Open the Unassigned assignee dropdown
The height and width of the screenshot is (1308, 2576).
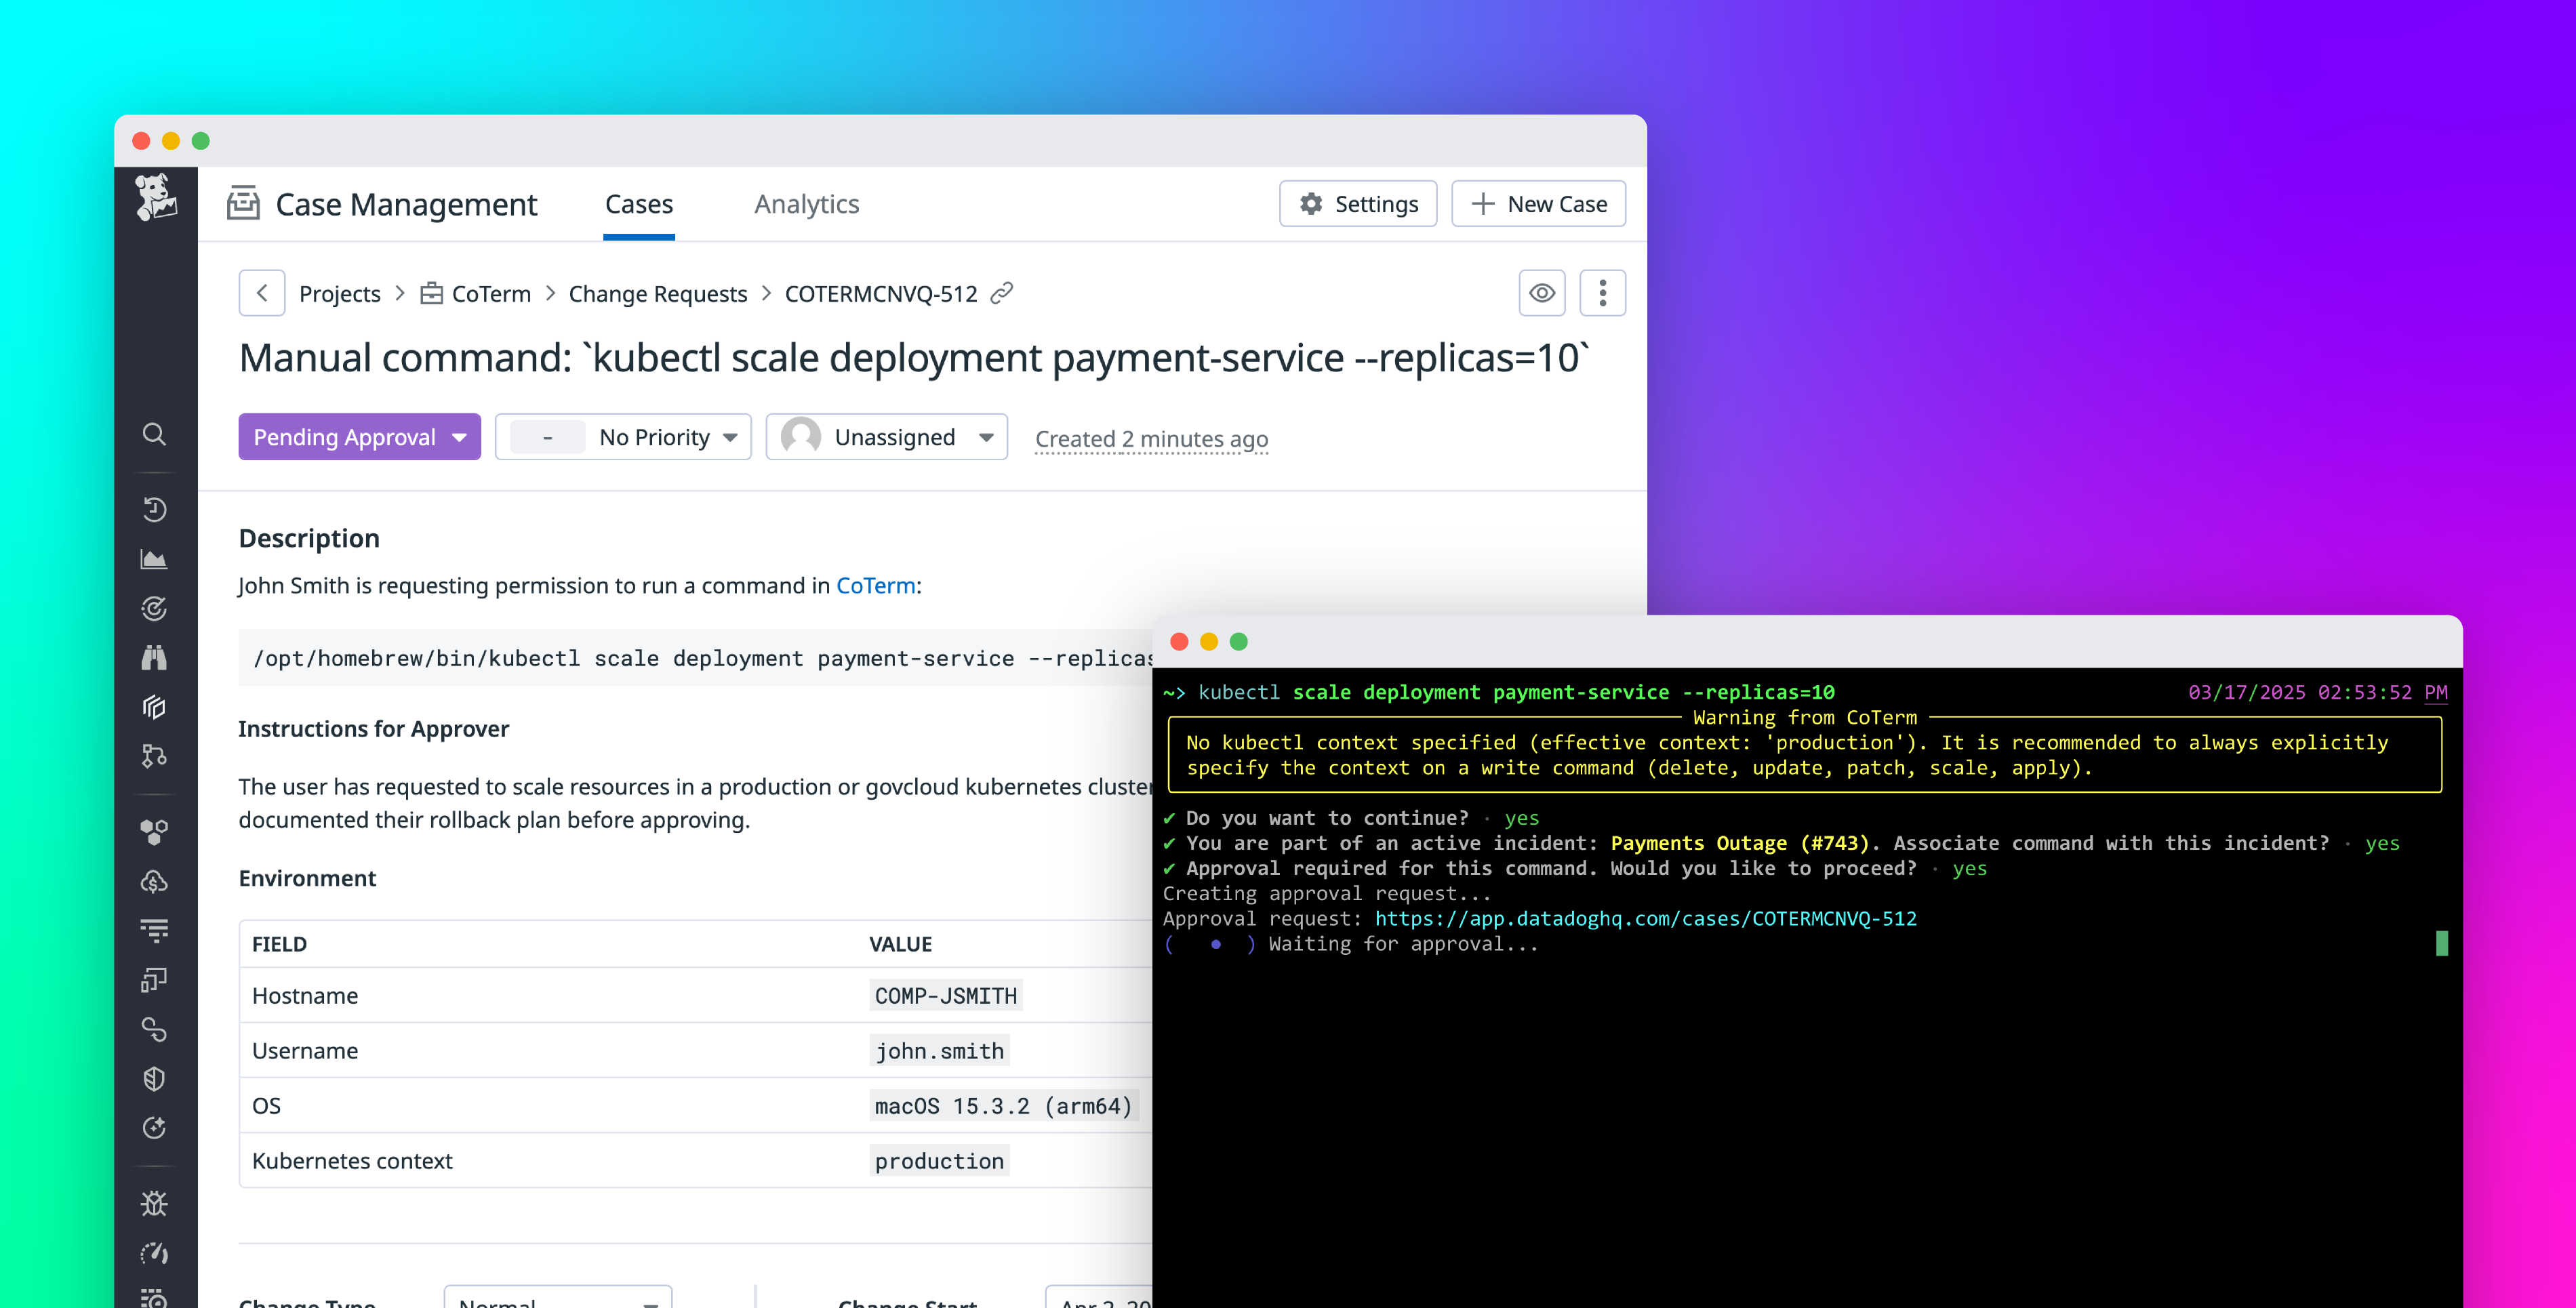(x=886, y=436)
